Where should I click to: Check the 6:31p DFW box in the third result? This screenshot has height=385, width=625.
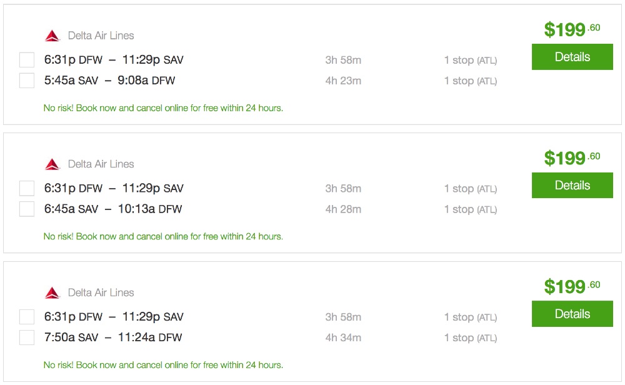pyautogui.click(x=27, y=317)
